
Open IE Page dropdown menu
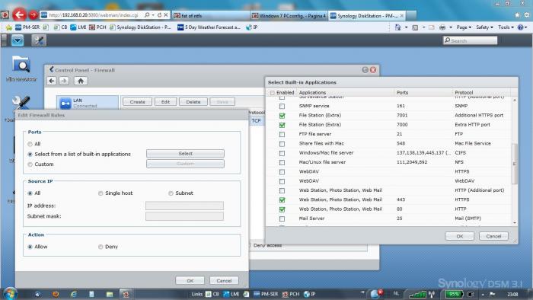click(x=464, y=27)
